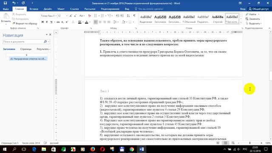Apply red font color
This screenshot has height=153, width=272.
pos(87,22)
